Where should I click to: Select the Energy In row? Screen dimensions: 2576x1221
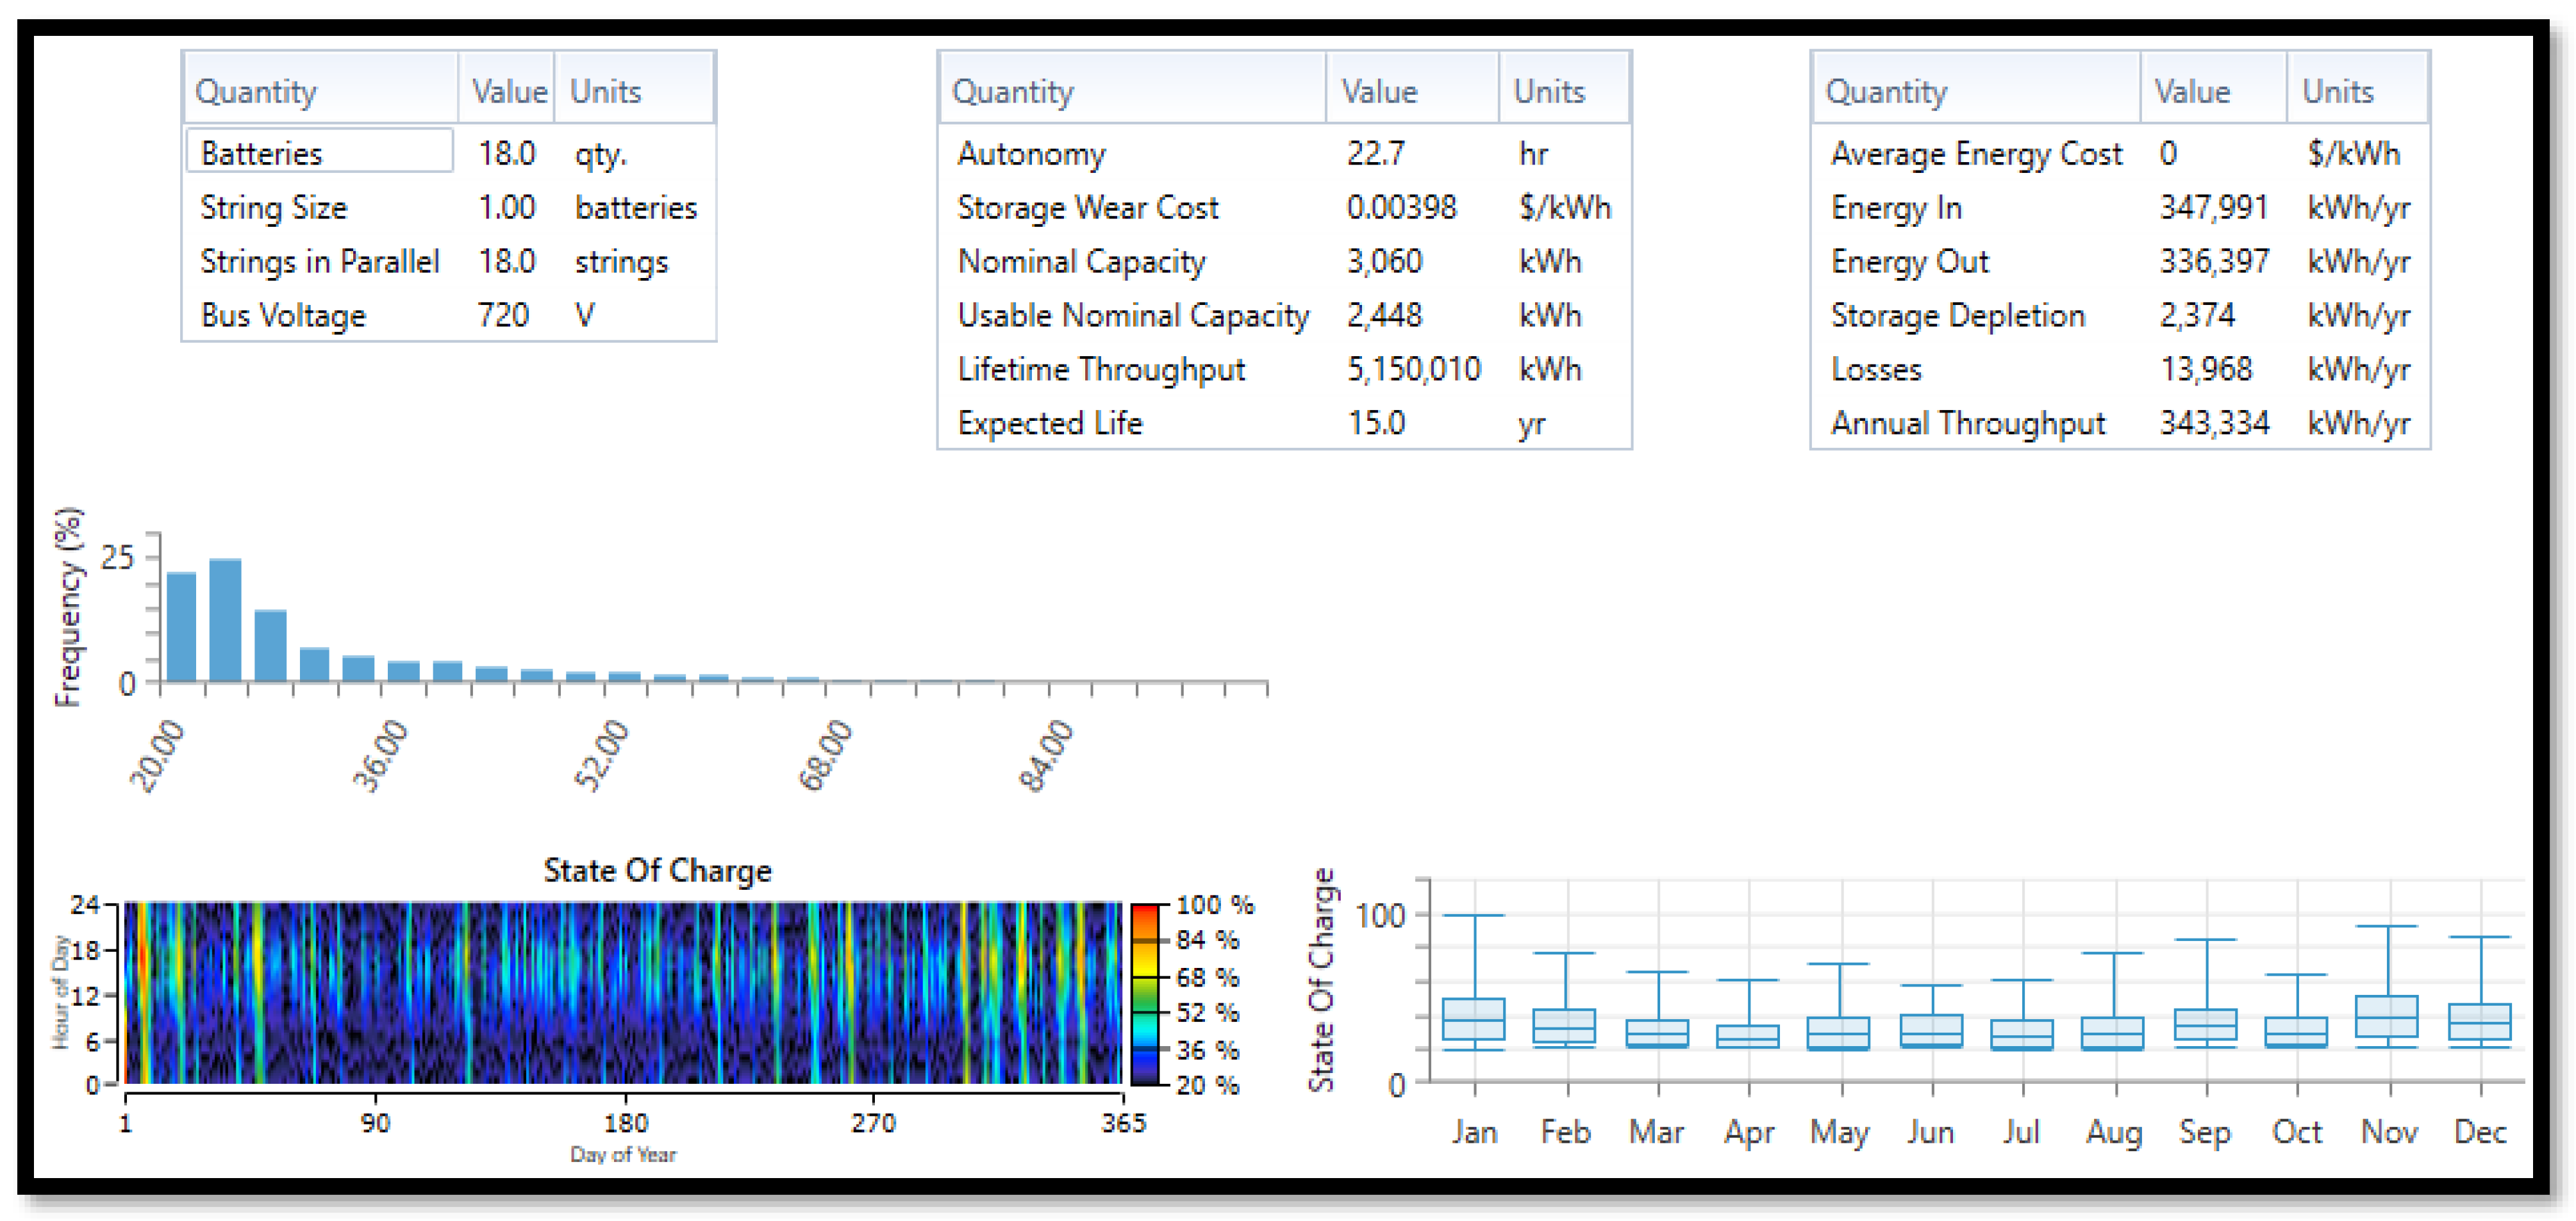(x=1896, y=208)
